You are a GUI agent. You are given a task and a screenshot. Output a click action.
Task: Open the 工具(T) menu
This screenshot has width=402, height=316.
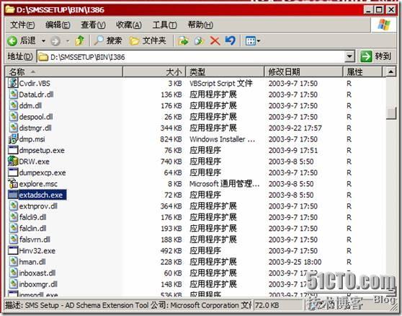[164, 25]
